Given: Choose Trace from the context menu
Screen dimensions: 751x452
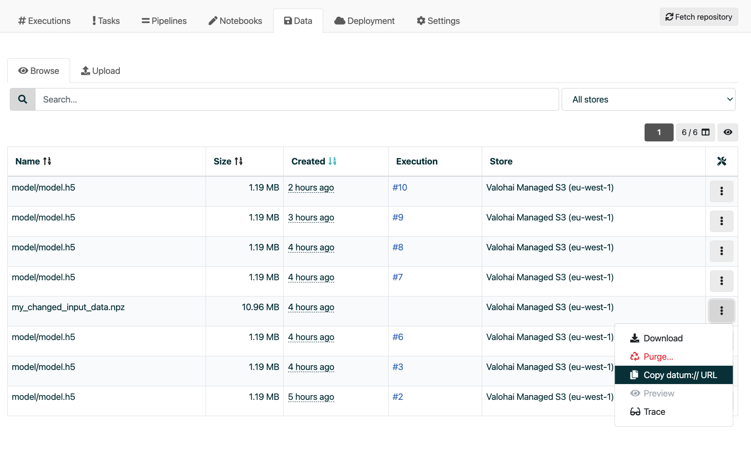Looking at the screenshot, I should 674,412.
